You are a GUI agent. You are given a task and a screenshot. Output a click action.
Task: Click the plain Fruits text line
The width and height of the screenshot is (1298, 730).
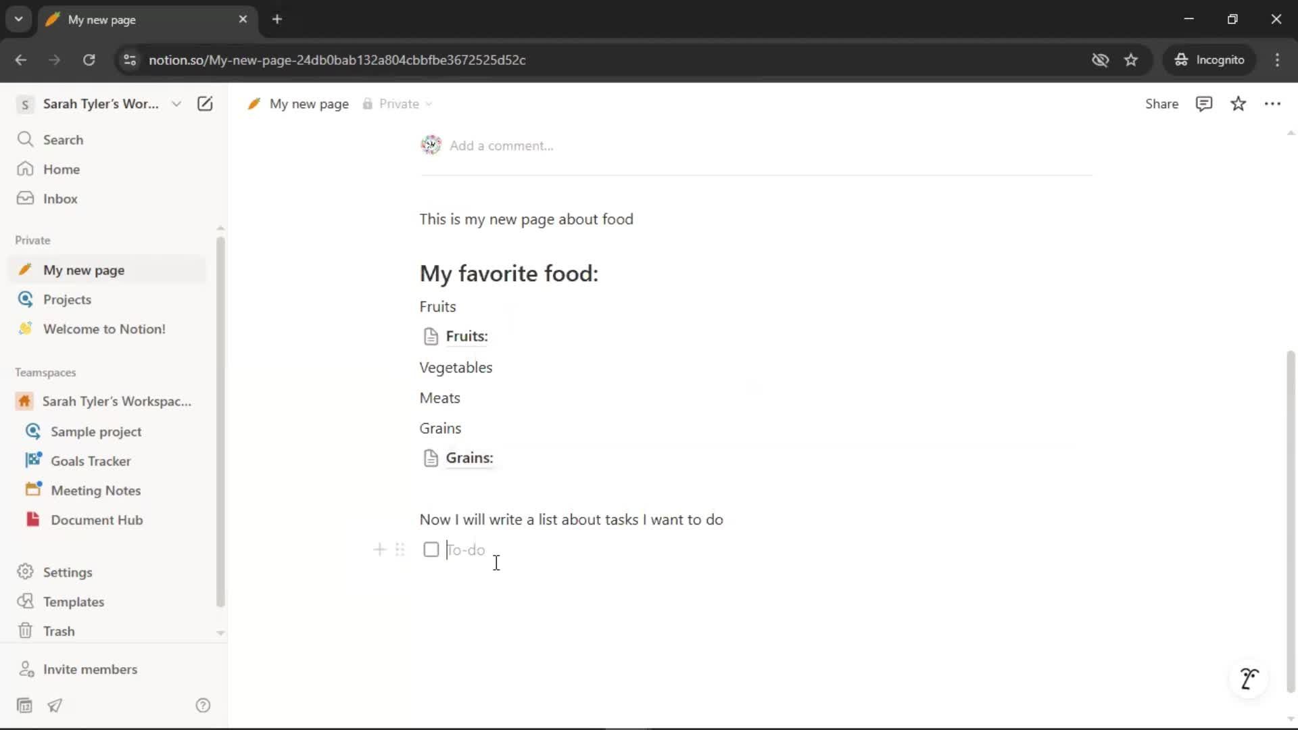click(438, 306)
